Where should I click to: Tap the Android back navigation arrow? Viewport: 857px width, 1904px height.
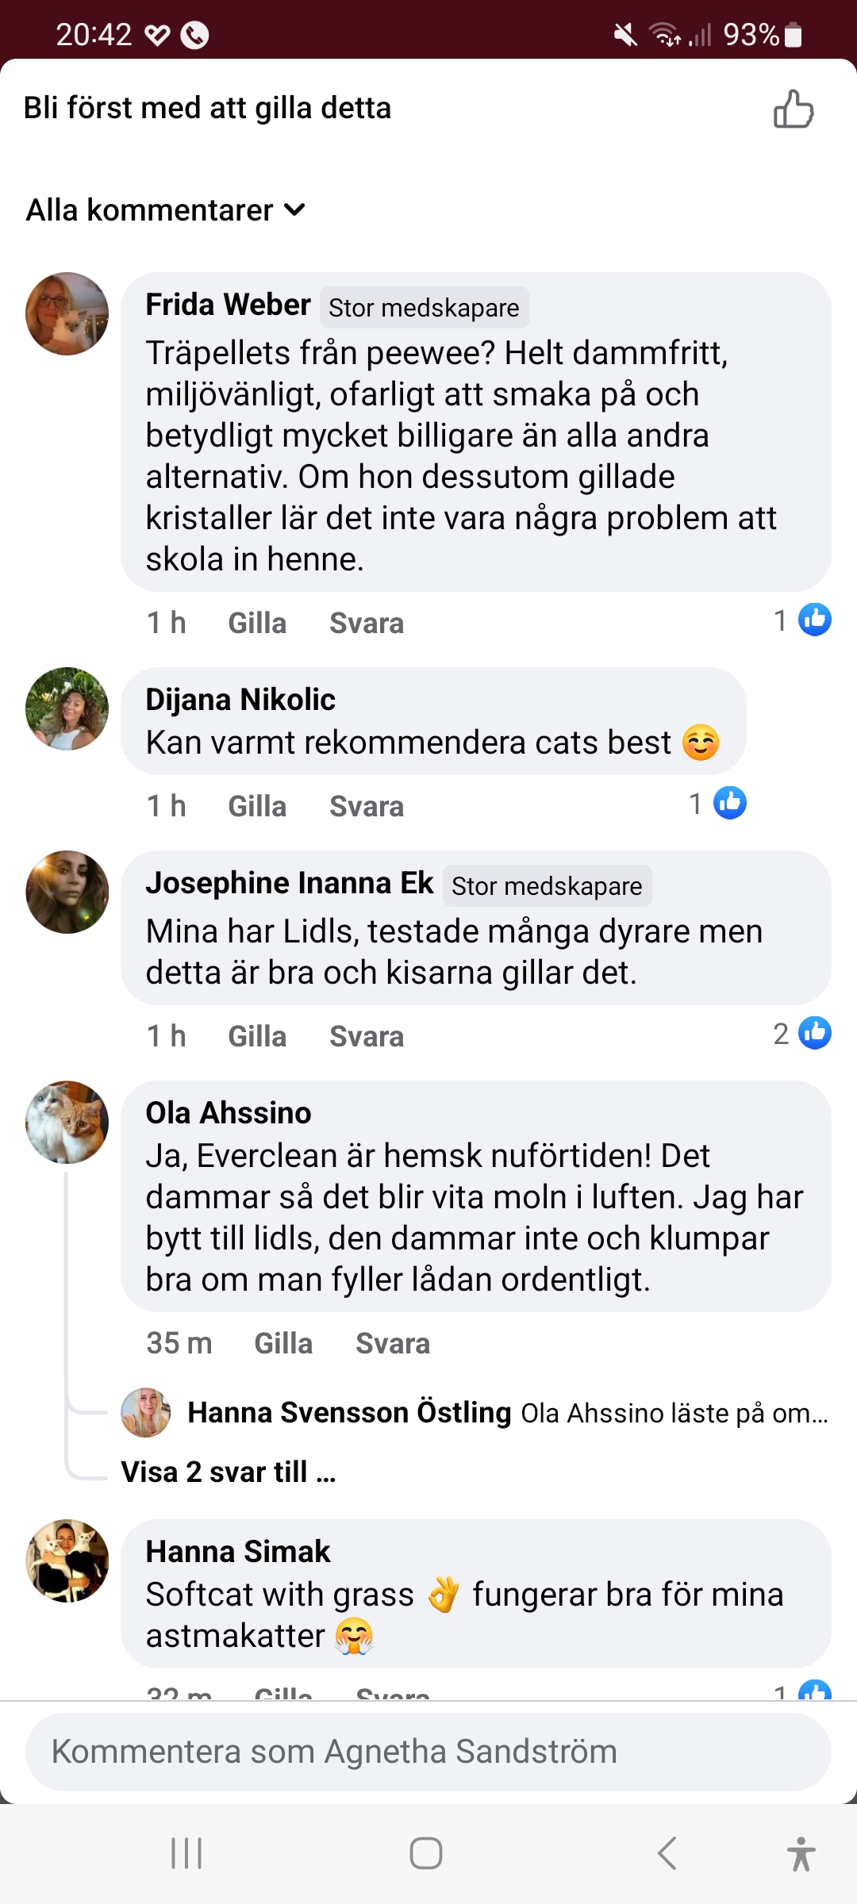click(x=667, y=1853)
